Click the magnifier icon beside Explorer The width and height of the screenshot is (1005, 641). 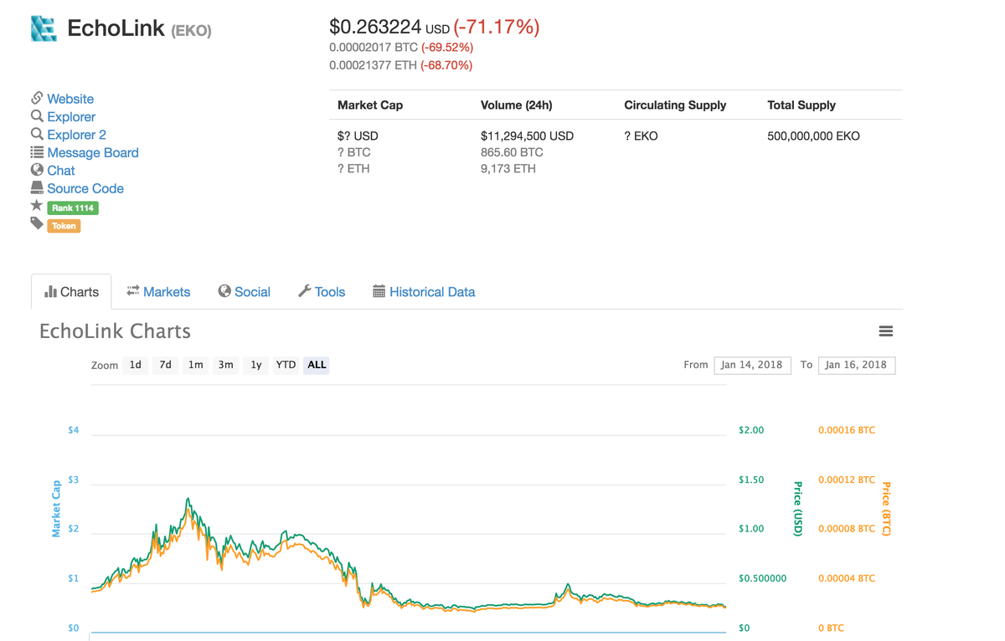[37, 116]
